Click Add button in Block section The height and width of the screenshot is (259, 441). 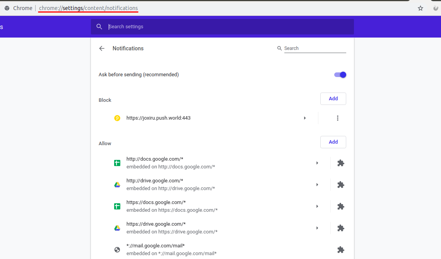point(333,99)
